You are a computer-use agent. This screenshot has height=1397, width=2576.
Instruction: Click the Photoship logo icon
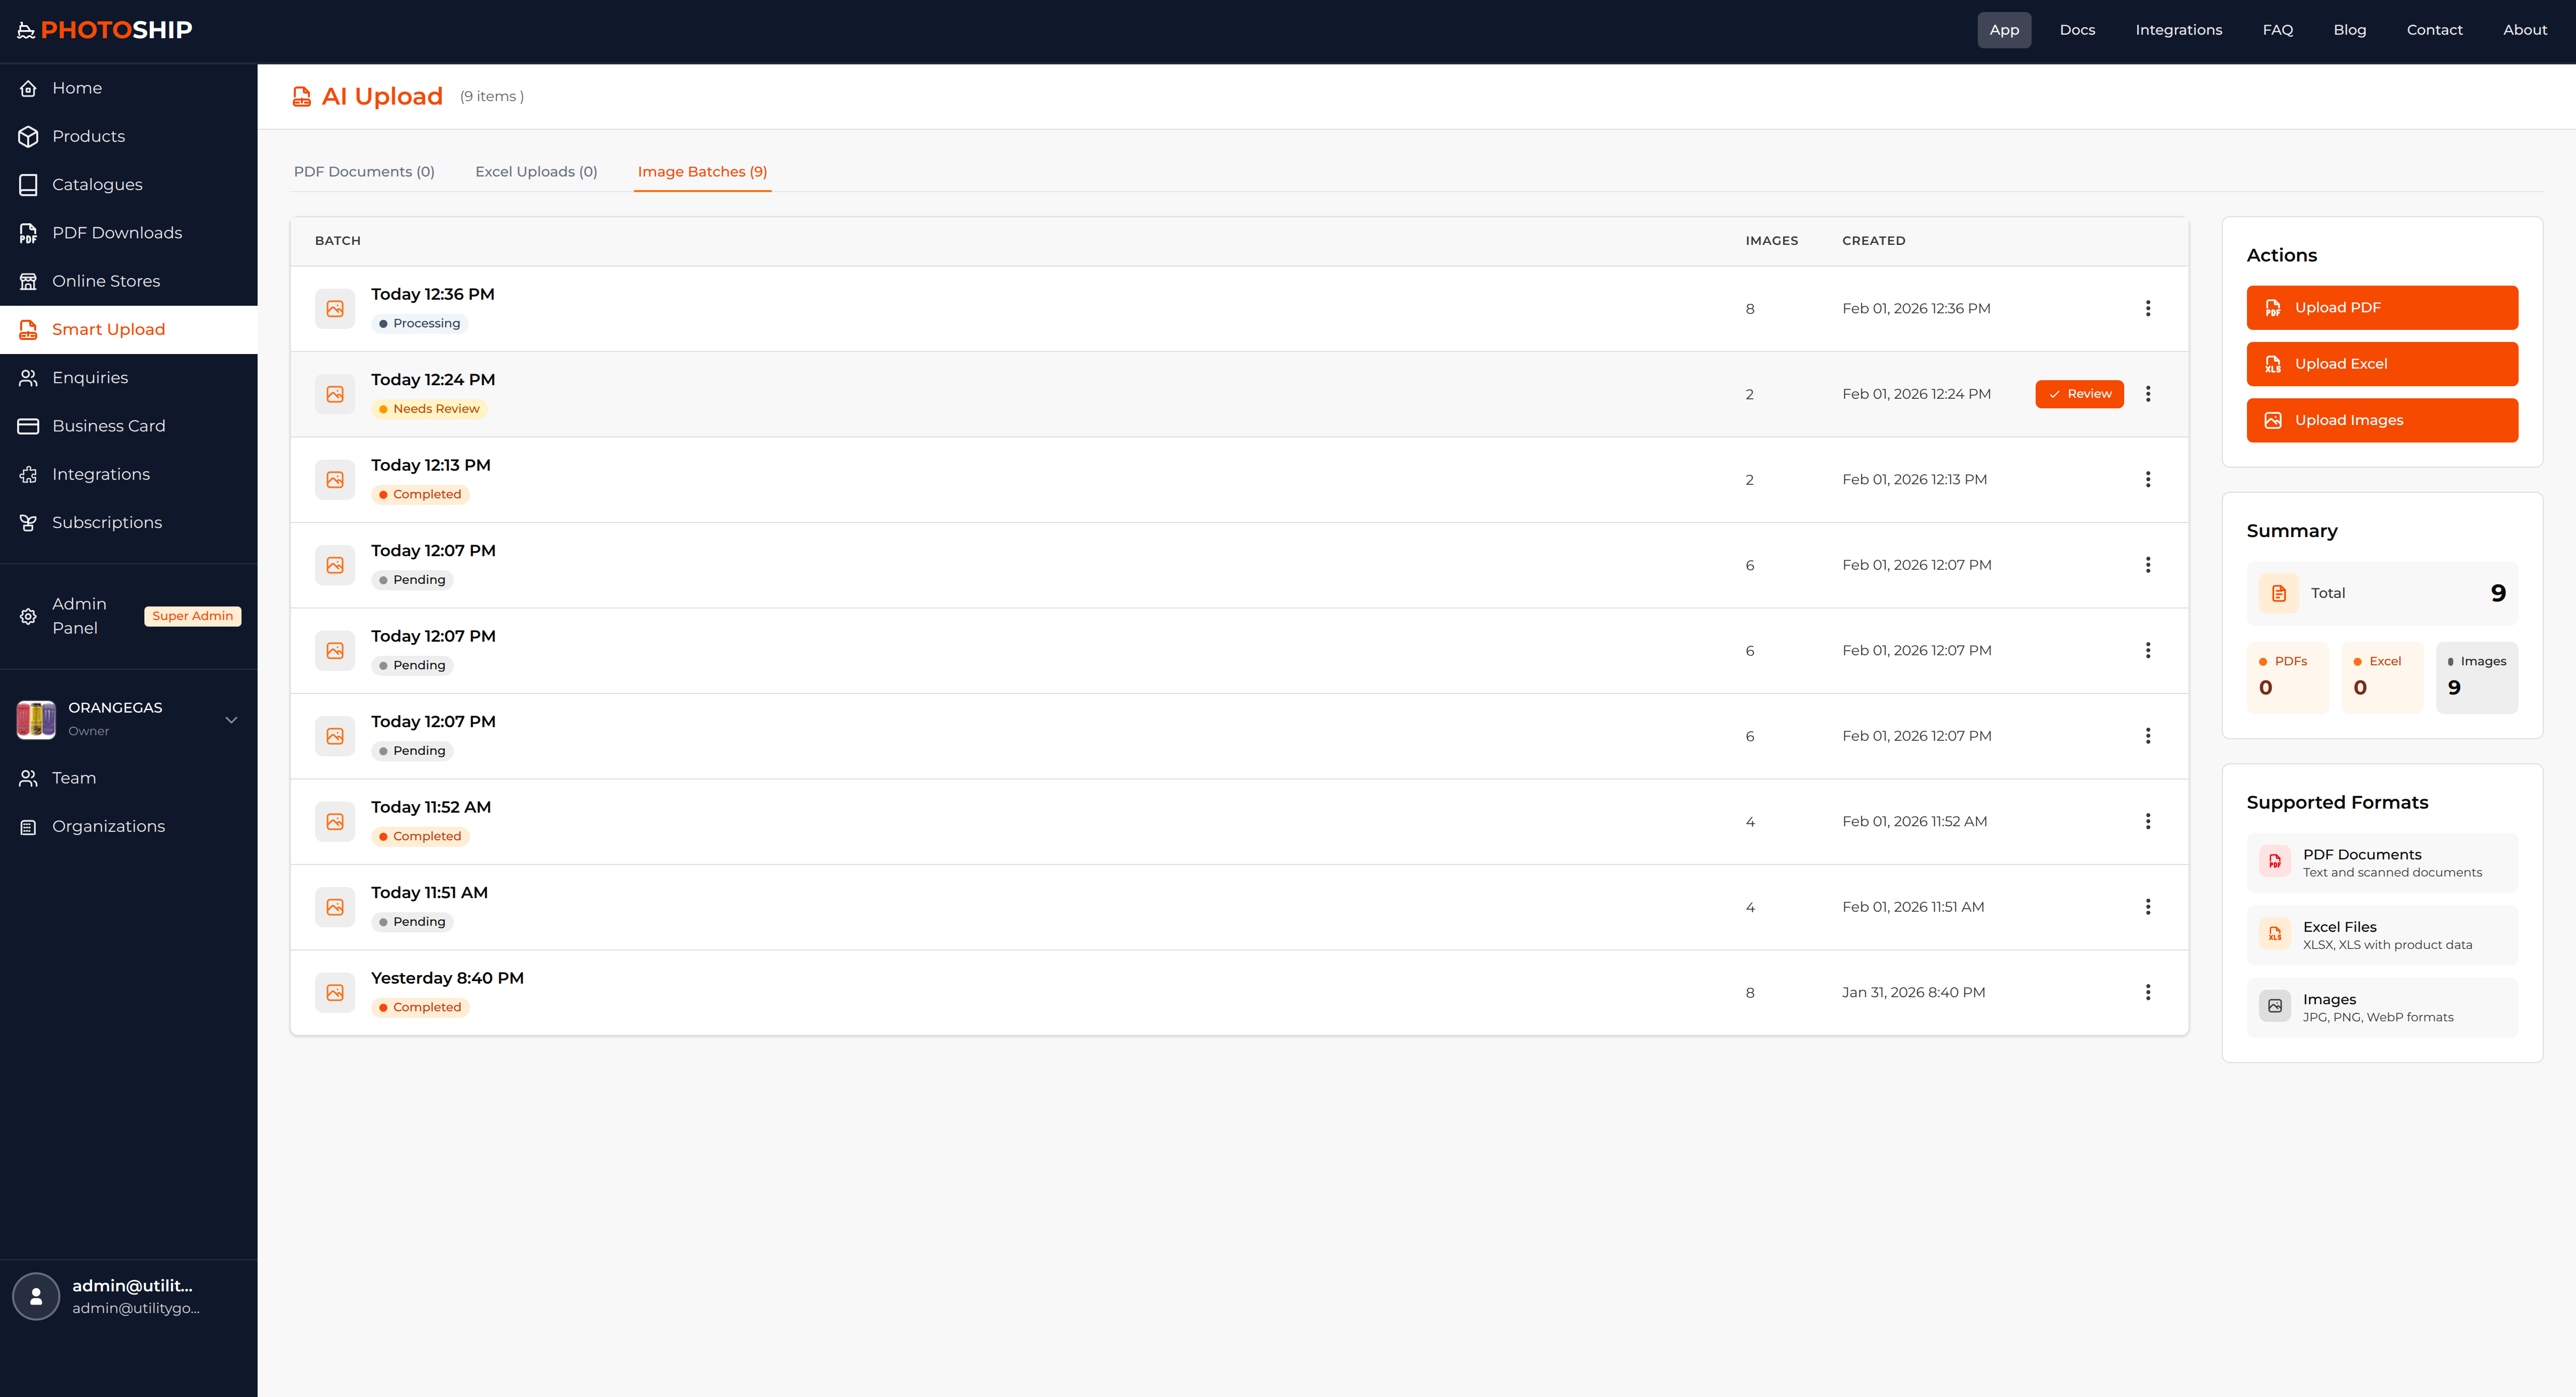26,29
